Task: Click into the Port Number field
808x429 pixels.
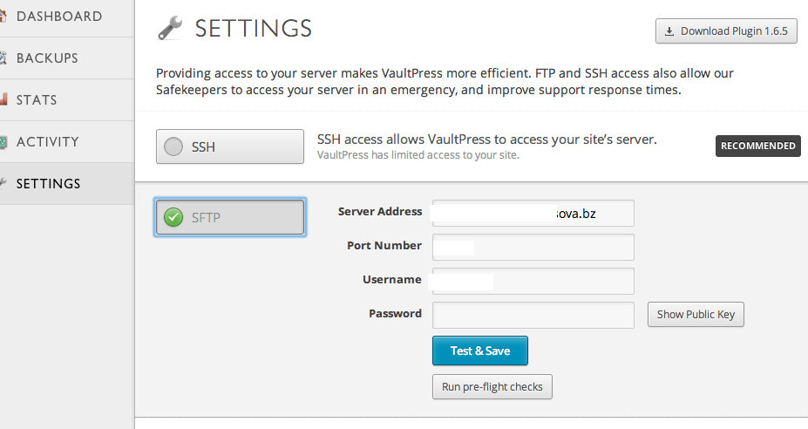Action: click(x=533, y=247)
